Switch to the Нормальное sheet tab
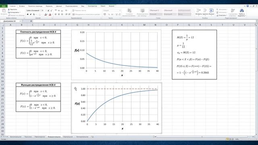This screenshot has width=258, height=145. coord(68,137)
